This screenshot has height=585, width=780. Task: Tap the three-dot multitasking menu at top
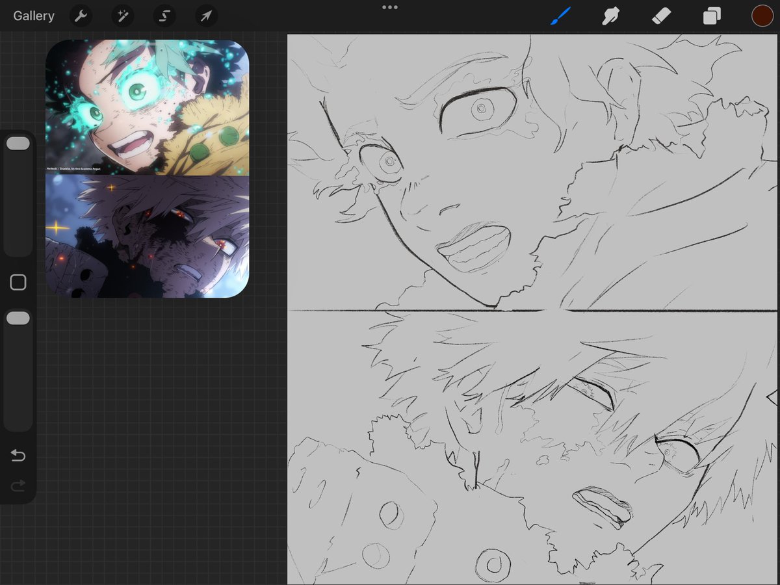point(390,7)
